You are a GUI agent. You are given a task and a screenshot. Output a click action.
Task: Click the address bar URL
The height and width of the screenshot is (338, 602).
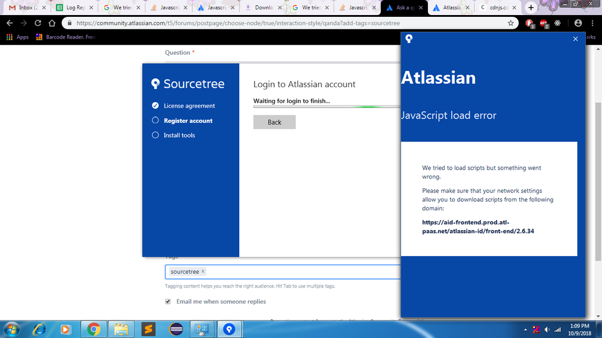pyautogui.click(x=238, y=23)
